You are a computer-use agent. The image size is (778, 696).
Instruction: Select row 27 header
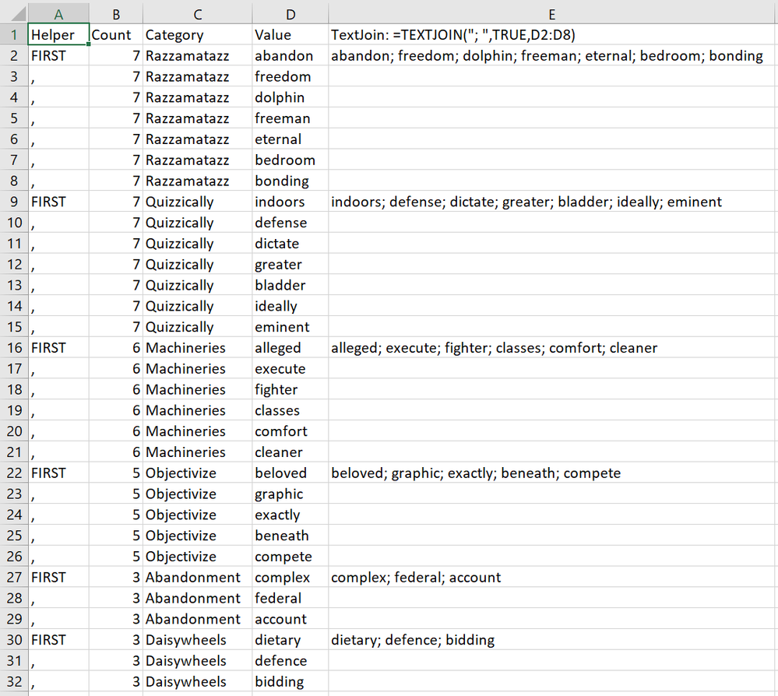[x=14, y=578]
